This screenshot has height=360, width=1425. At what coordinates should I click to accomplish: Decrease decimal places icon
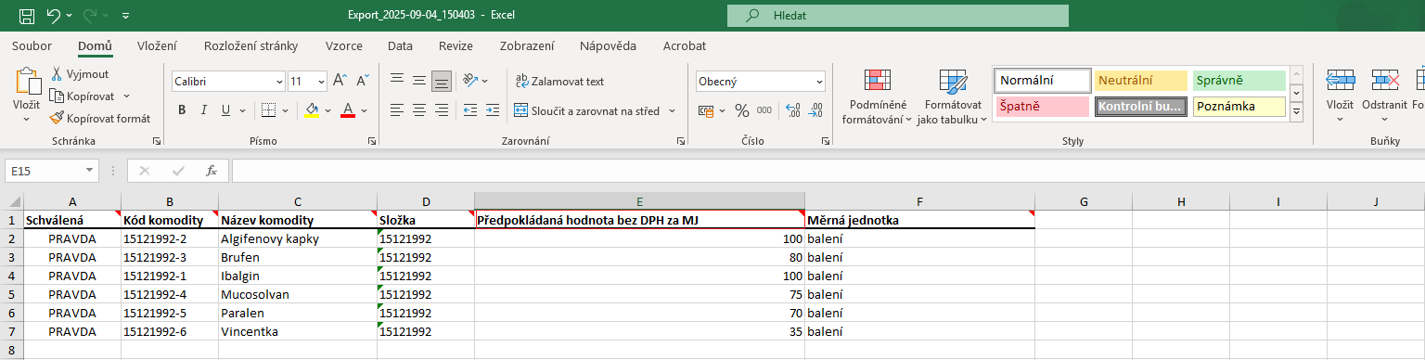pyautogui.click(x=815, y=110)
